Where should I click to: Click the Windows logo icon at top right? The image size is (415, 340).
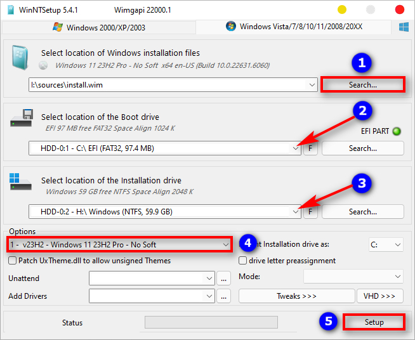[x=403, y=27]
